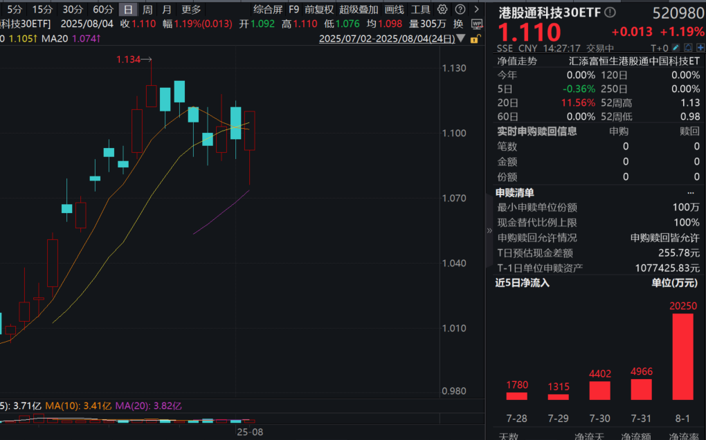Open the 综合屏 view
This screenshot has height=440, width=706.
(x=267, y=9)
